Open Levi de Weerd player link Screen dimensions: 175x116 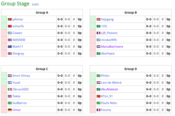tap(111, 83)
